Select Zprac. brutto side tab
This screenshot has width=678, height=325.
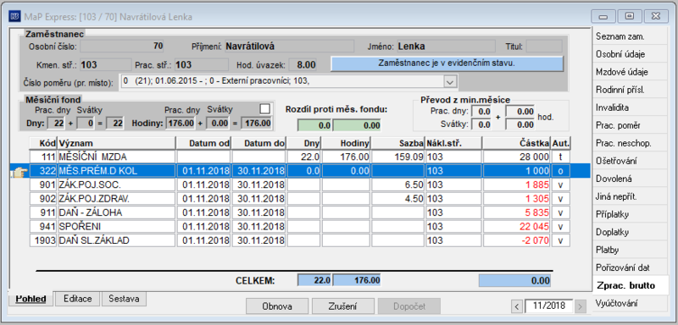click(630, 285)
